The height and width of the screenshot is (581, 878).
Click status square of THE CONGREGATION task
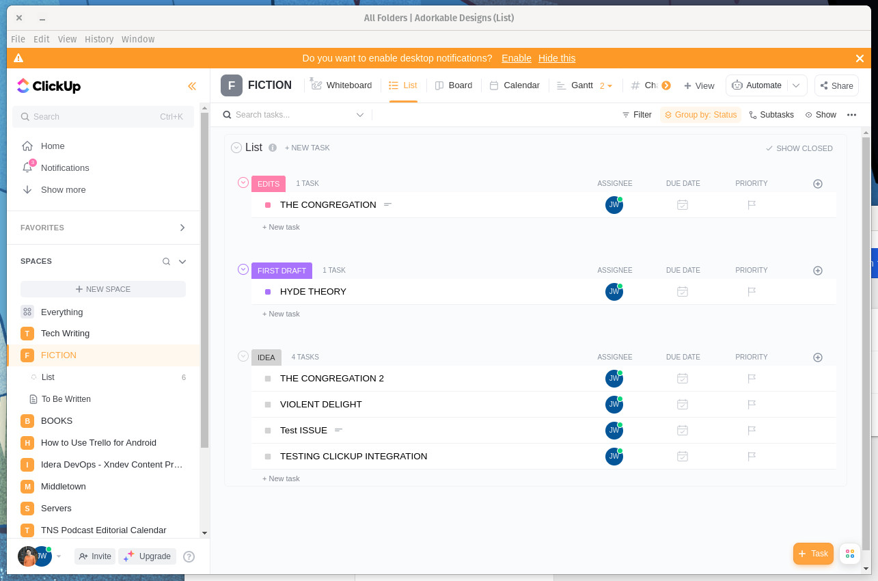click(268, 205)
